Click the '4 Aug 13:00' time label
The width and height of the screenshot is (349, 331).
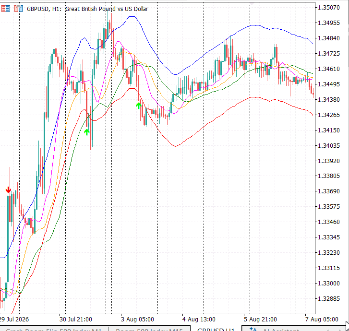coord(199,319)
